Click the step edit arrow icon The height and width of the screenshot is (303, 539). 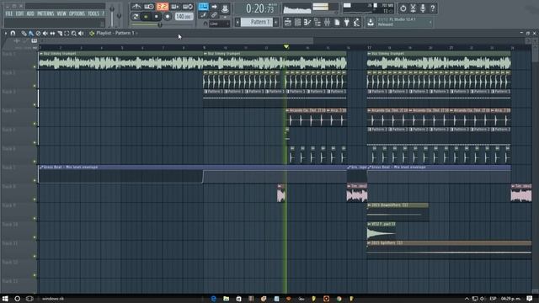pyautogui.click(x=214, y=7)
